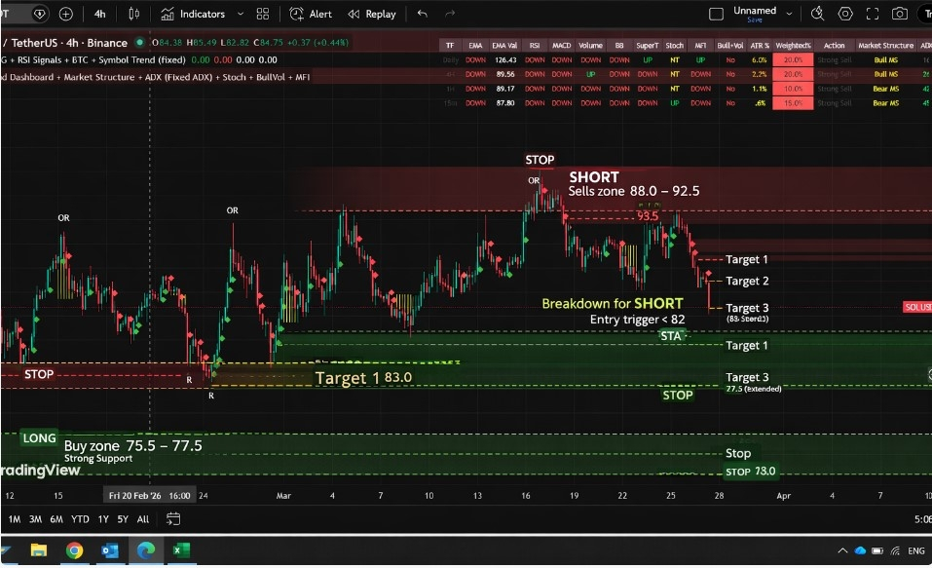Expand the Unnamed layout dropdown arrow
This screenshot has width=932, height=568.
point(790,14)
